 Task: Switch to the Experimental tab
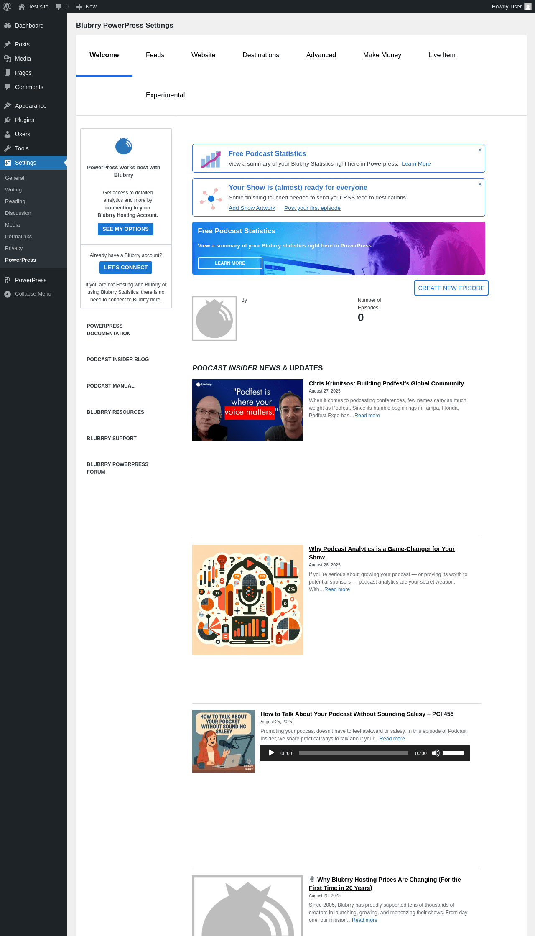pos(165,95)
